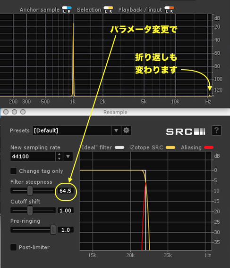Click the Filter steepness slider handle
The height and width of the screenshot is (268, 230).
coord(30,191)
